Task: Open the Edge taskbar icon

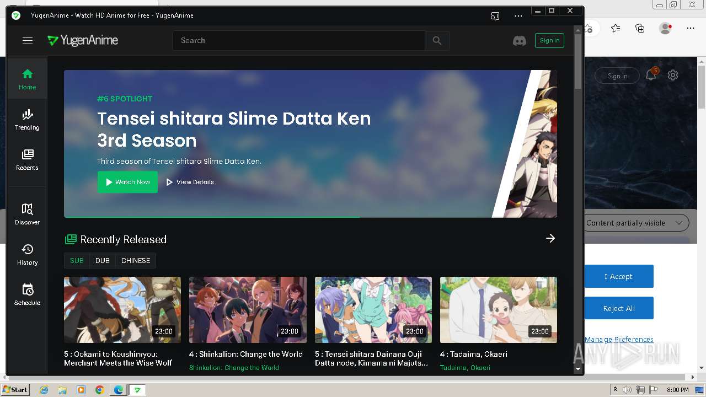Action: coord(118,390)
